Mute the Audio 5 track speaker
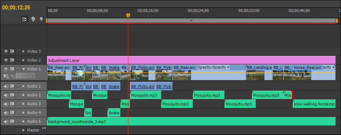The width and height of the screenshot is (341, 135). click(x=6, y=121)
